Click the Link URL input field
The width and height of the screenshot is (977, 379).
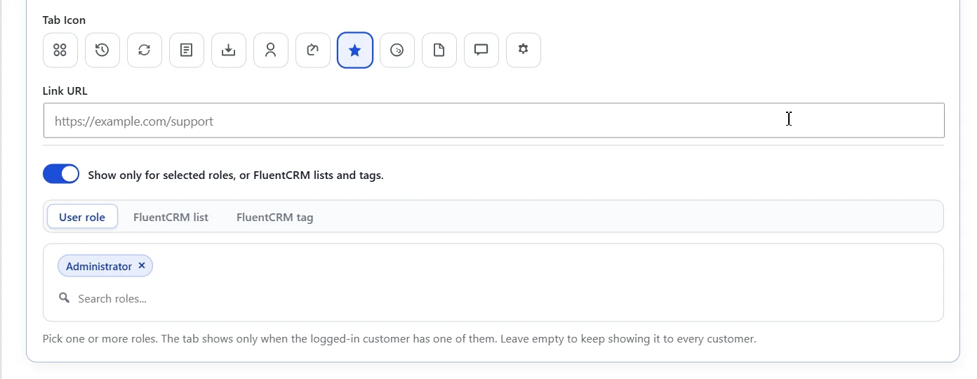pyautogui.click(x=494, y=121)
